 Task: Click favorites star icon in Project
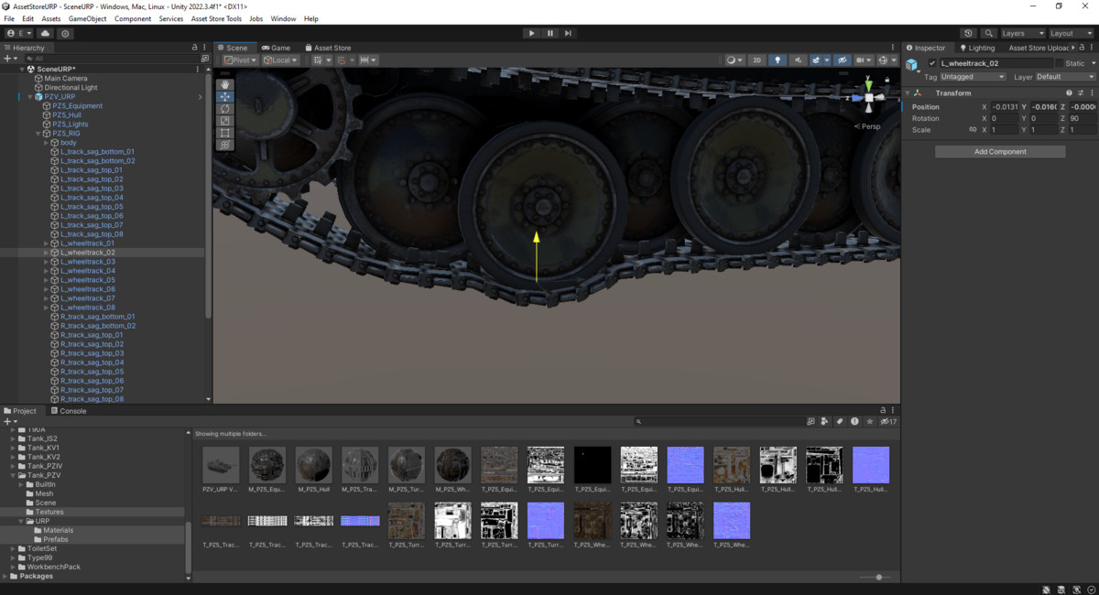[869, 422]
